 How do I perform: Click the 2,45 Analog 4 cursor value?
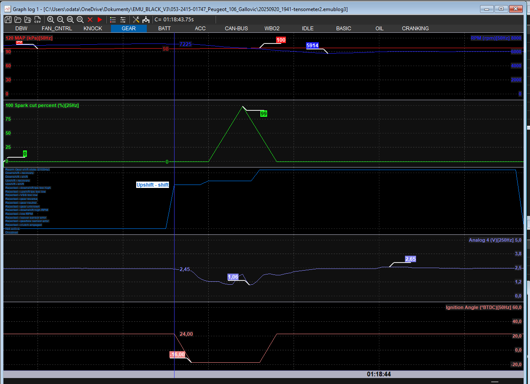pos(185,269)
